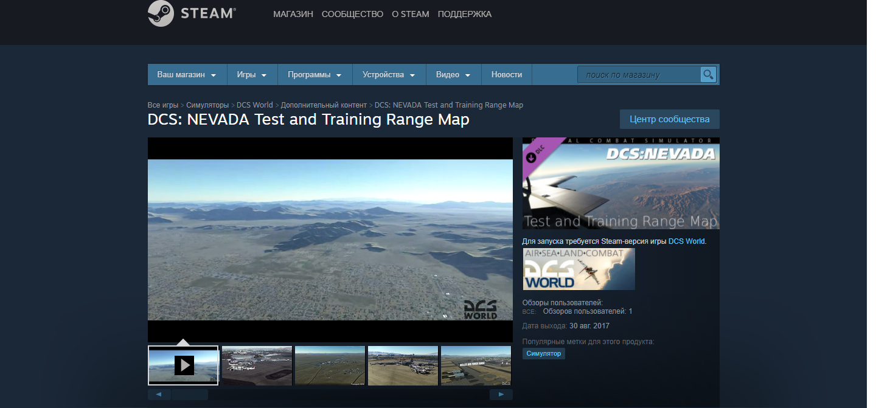Open the СООБЩЕСТВО top menu

pyautogui.click(x=353, y=14)
